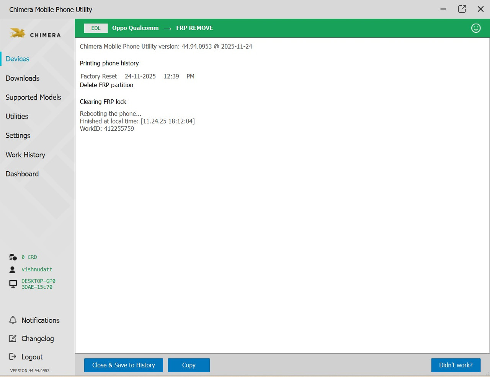Screen dimensions: 490x377
Task: Click the EDL mode badge
Action: [x=96, y=28]
